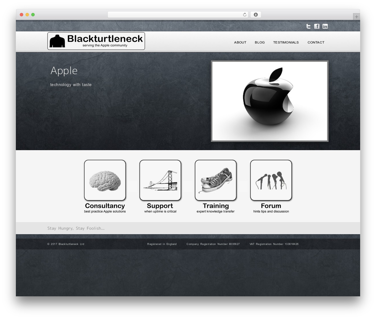
Task: Click the Training sneakers icon
Action: tap(216, 180)
